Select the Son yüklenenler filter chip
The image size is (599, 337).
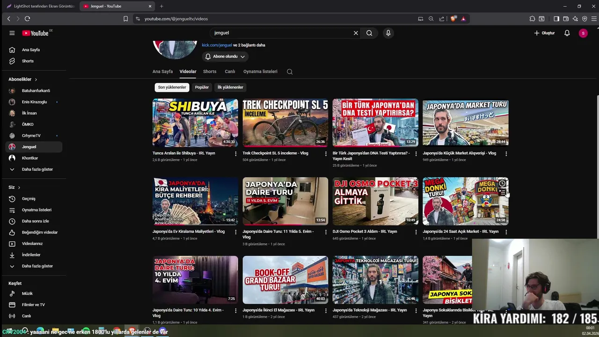(x=172, y=87)
